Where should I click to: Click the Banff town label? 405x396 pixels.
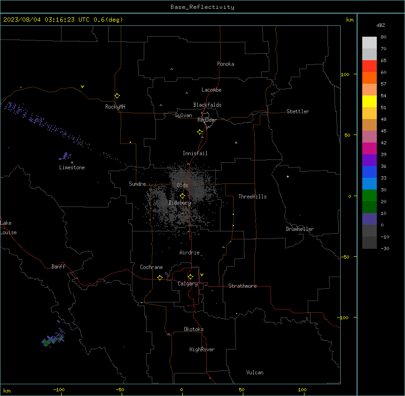click(58, 267)
